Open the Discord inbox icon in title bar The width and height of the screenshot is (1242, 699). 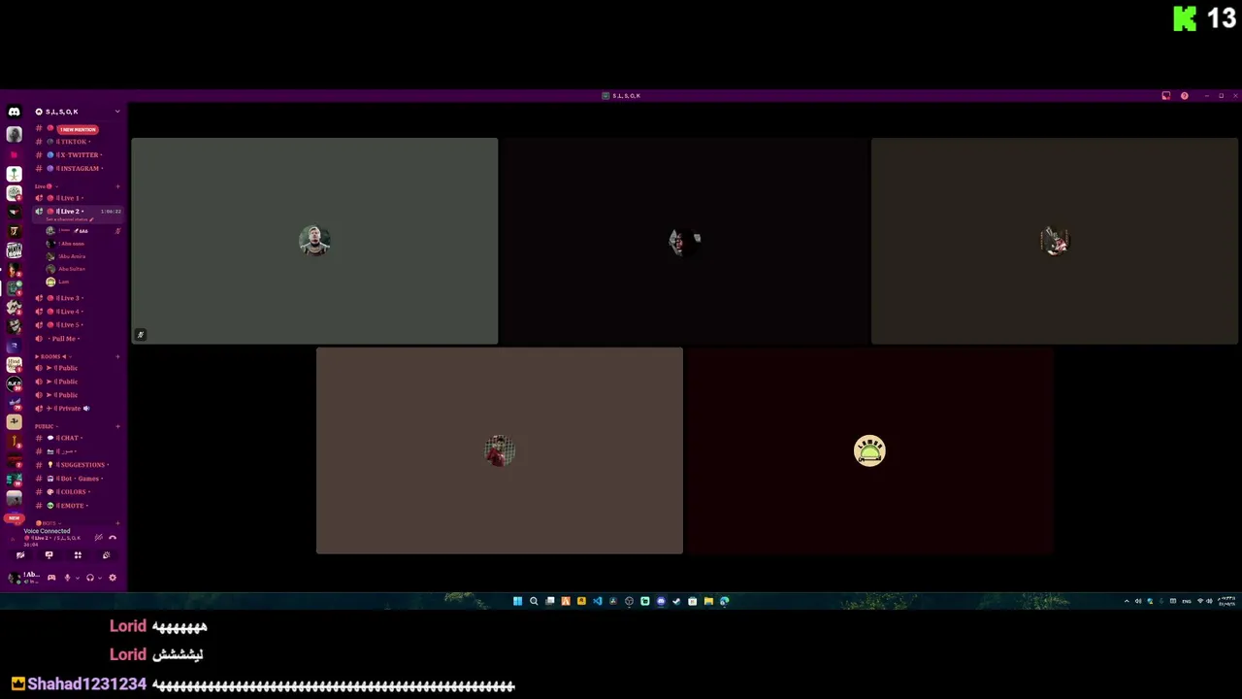[x=1166, y=96]
